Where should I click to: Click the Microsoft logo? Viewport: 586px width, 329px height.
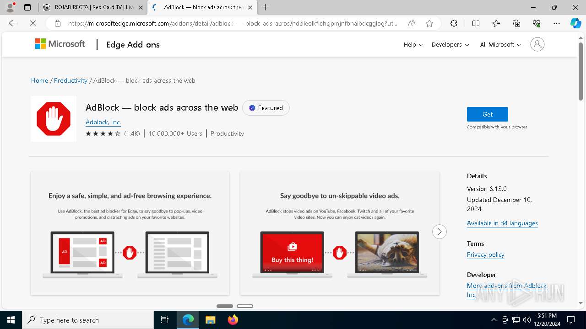[60, 44]
